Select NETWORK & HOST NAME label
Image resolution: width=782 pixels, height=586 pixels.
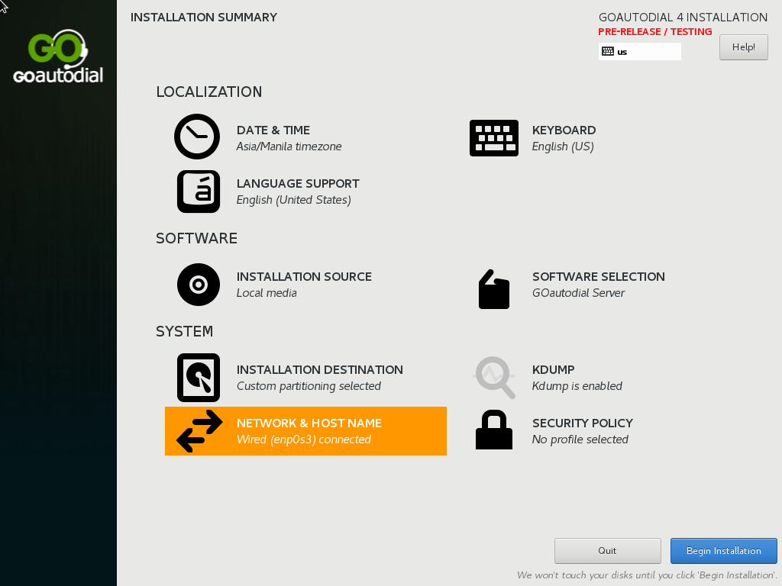[309, 423]
